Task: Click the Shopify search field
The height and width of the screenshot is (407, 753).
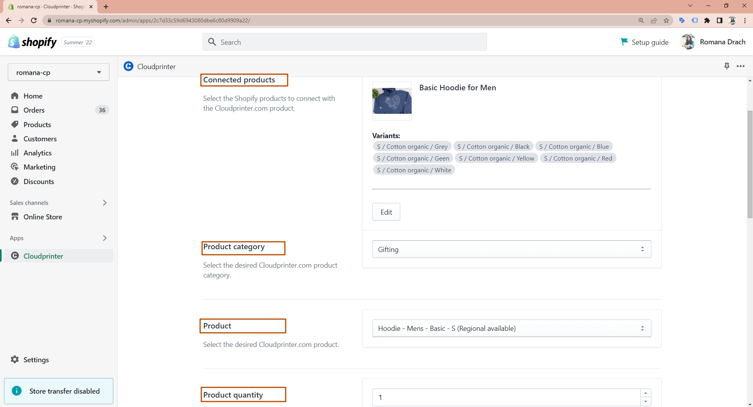Action: 345,42
